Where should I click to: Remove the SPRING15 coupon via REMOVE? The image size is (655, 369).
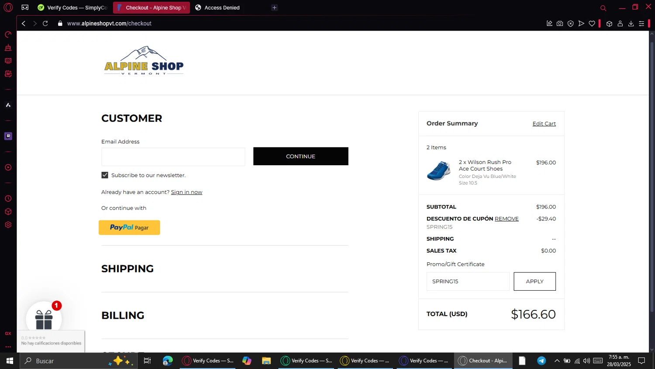pyautogui.click(x=507, y=219)
